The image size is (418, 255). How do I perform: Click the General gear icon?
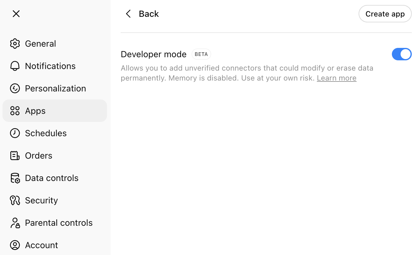[x=15, y=44]
